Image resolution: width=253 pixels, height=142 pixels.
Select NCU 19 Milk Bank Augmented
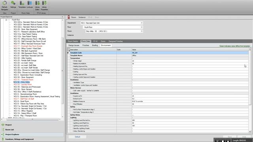pyautogui.click(x=25, y=51)
